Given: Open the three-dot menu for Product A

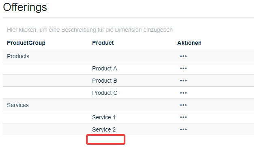Looking at the screenshot, I should tap(183, 68).
